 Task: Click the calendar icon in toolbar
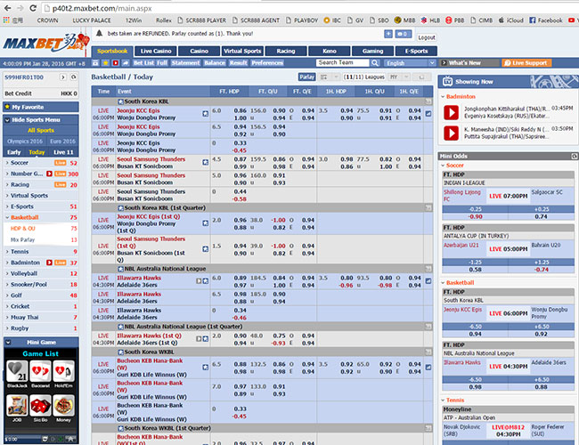[95, 63]
